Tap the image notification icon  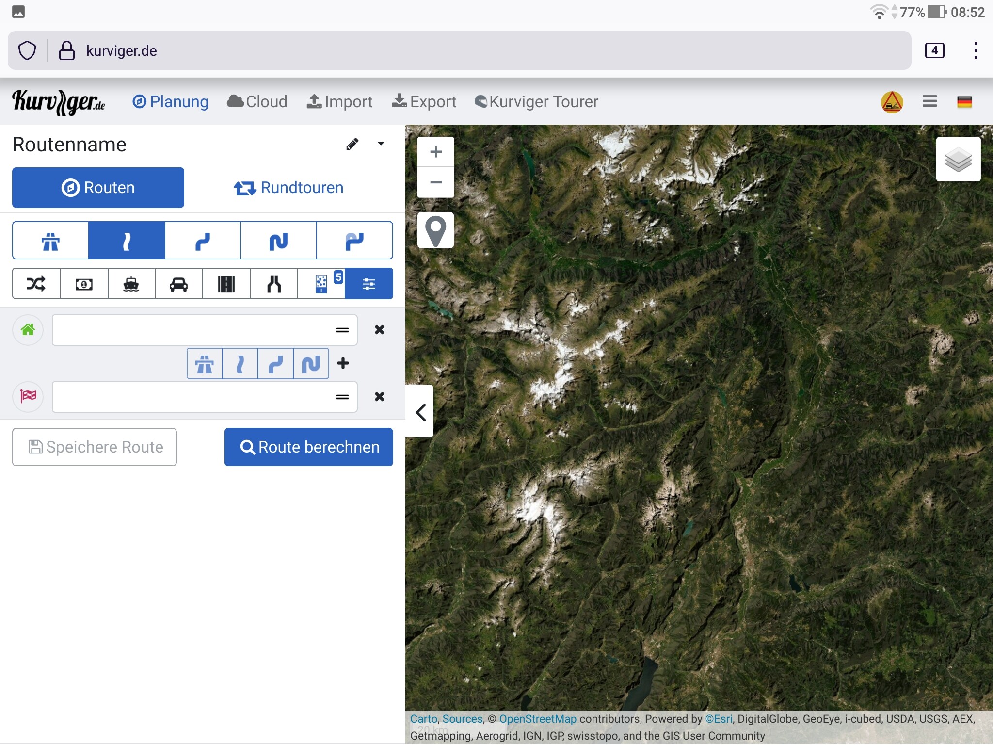point(18,12)
